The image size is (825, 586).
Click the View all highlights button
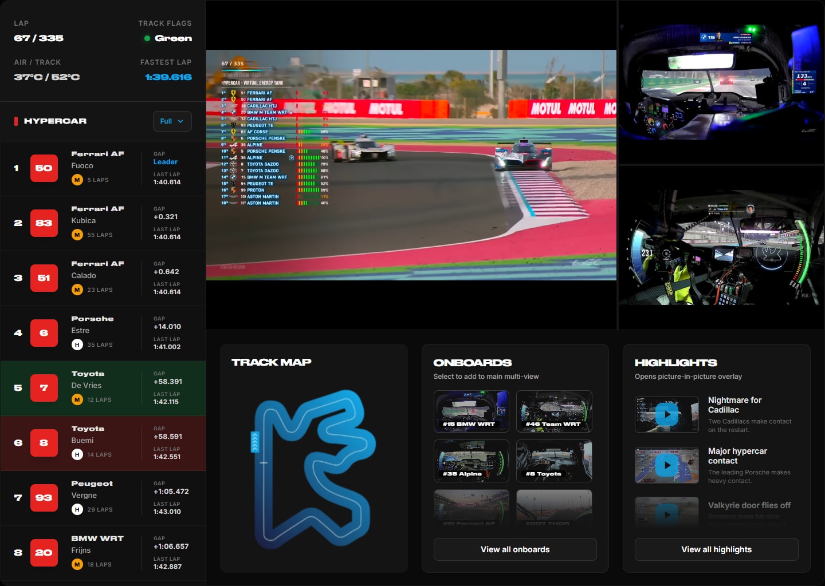click(716, 549)
